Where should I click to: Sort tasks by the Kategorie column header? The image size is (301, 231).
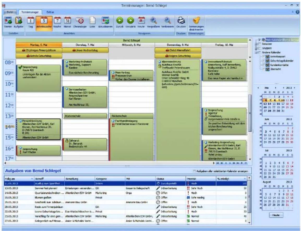pyautogui.click(x=110, y=179)
